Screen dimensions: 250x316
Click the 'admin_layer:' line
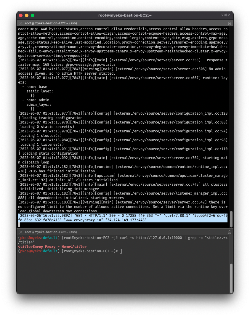click(x=39, y=105)
